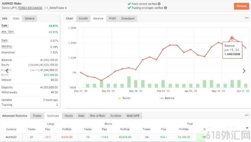Go to next slide with right chevron arrow
This screenshot has width=251, height=142.
[244, 71]
